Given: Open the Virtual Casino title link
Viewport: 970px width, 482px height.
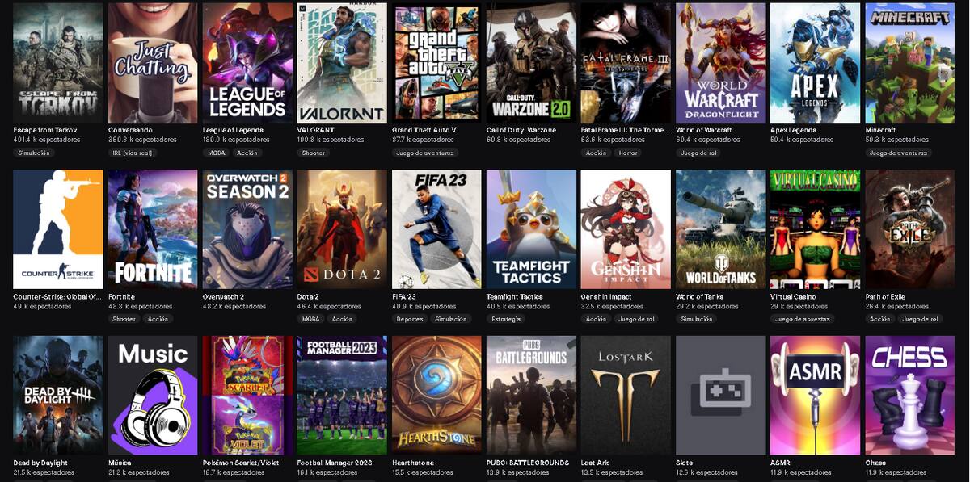Looking at the screenshot, I should tap(794, 296).
